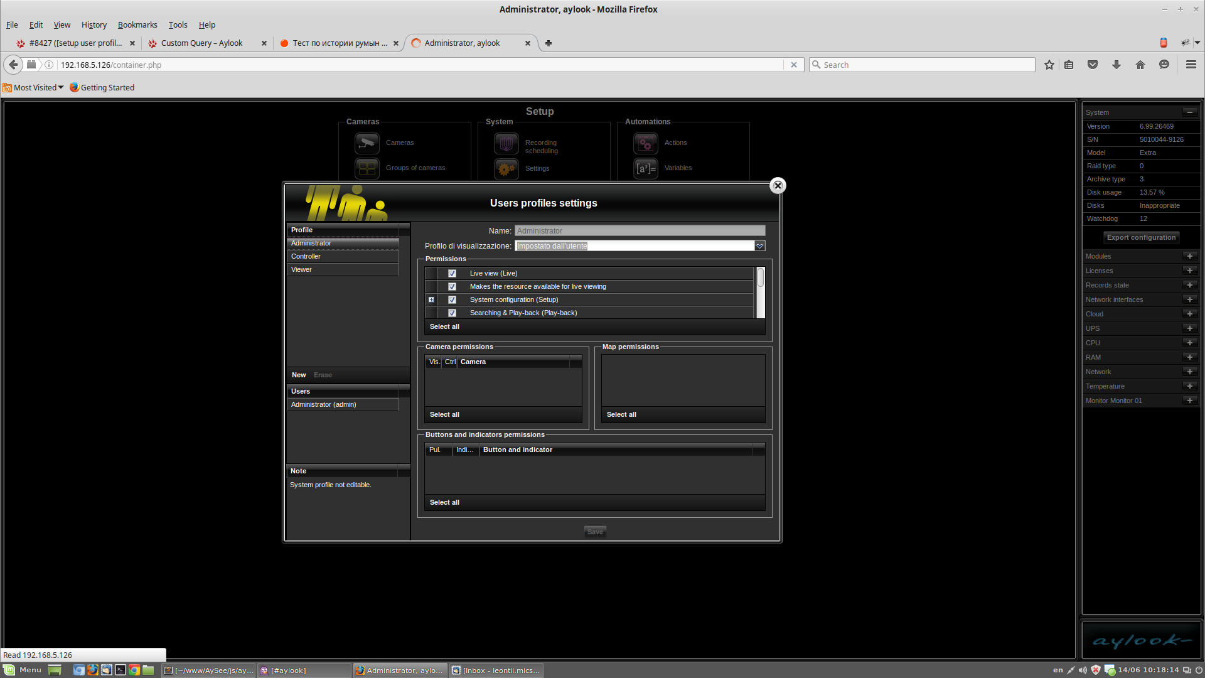This screenshot has height=678, width=1205.
Task: Open the Settings gear icon in Setup
Action: click(x=506, y=168)
